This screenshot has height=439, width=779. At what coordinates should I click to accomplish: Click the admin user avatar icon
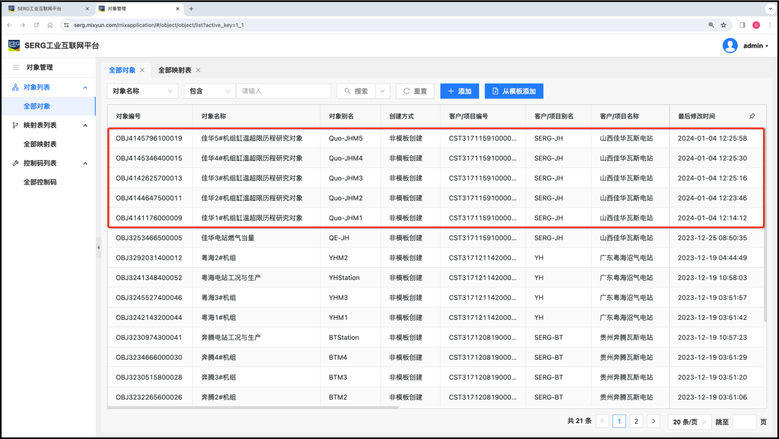[x=730, y=45]
